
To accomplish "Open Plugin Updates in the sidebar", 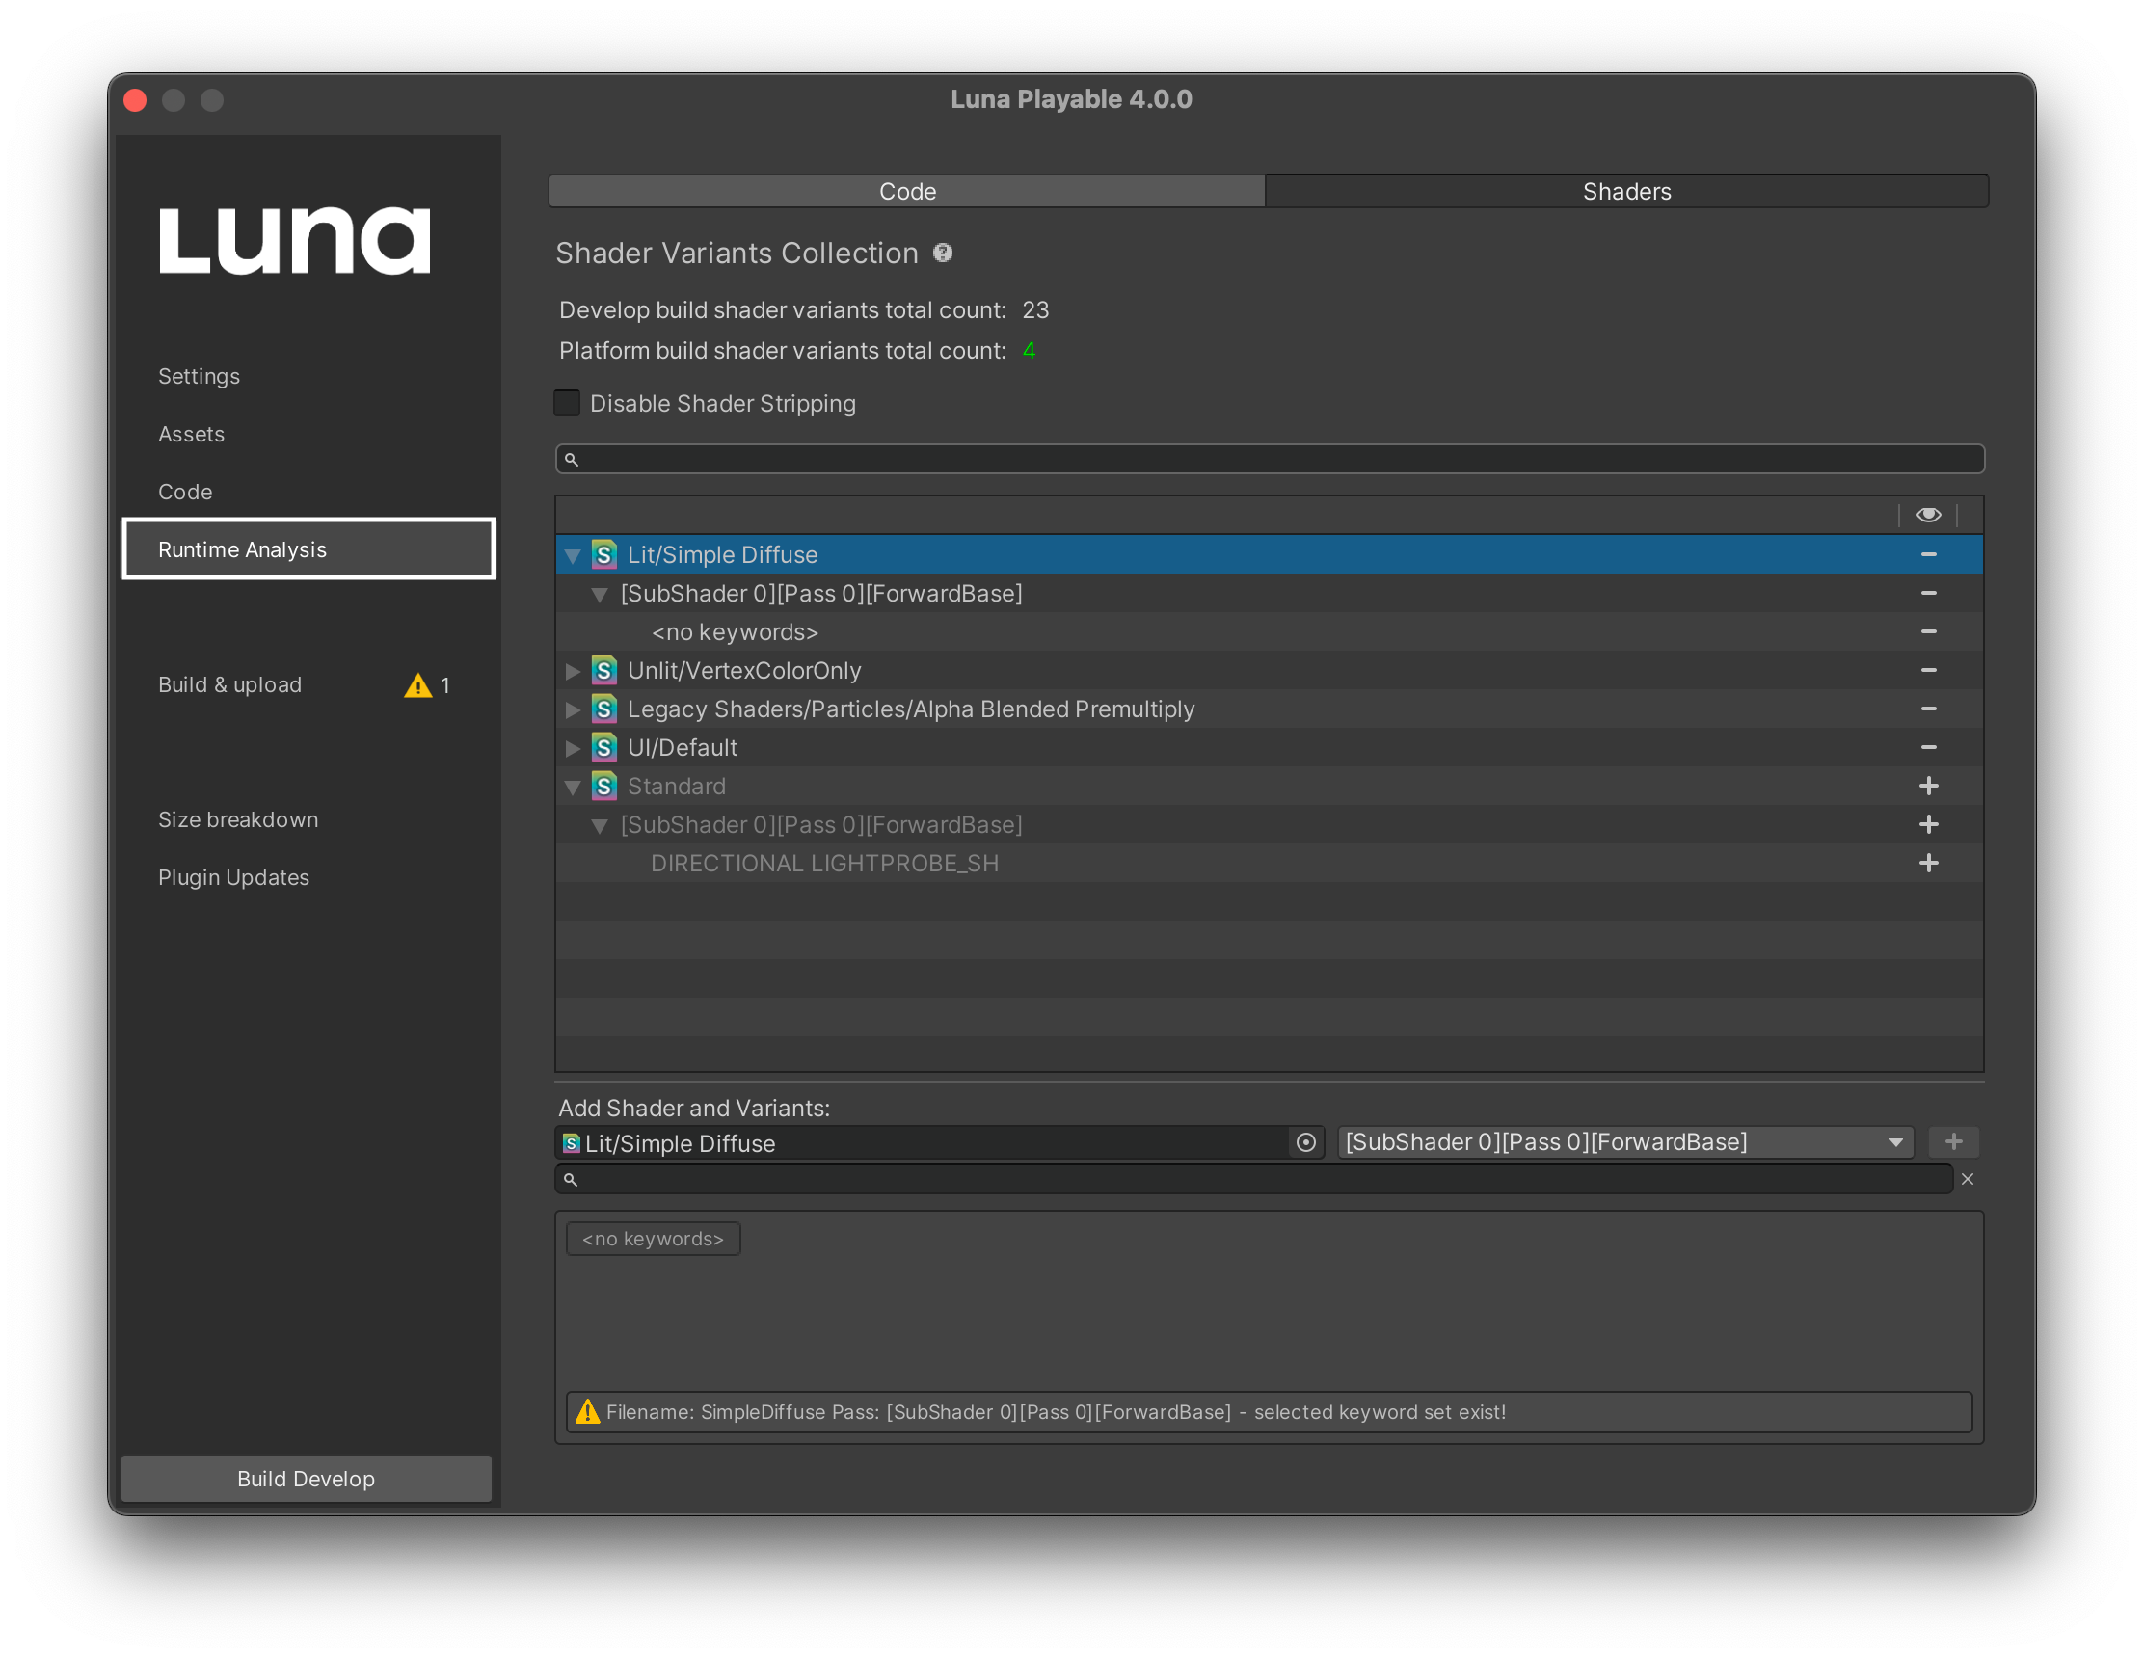I will (233, 877).
